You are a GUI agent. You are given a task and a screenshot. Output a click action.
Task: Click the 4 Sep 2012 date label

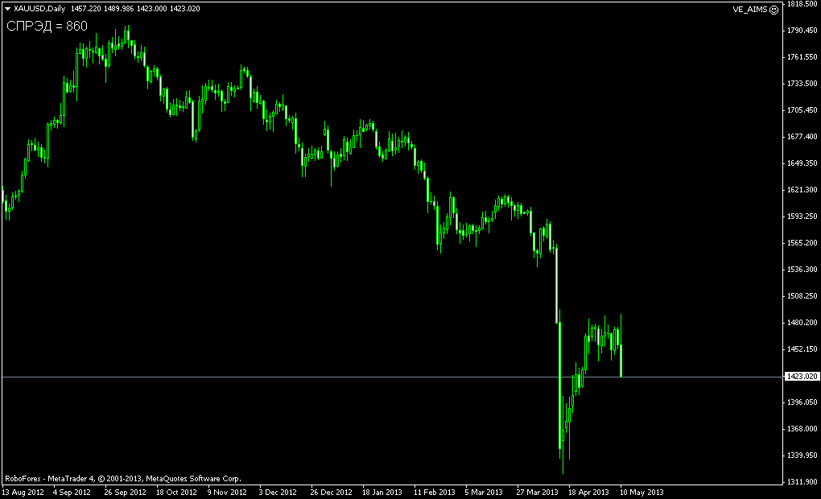(72, 493)
